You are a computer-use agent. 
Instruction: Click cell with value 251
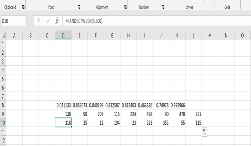(x=194, y=114)
